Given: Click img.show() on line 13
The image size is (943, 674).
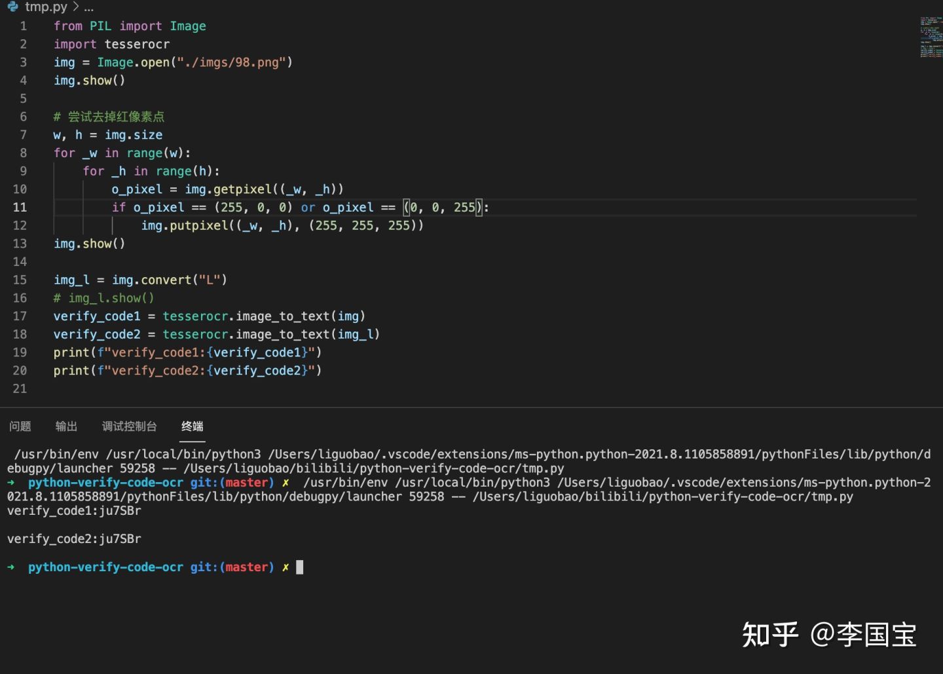Looking at the screenshot, I should point(89,244).
